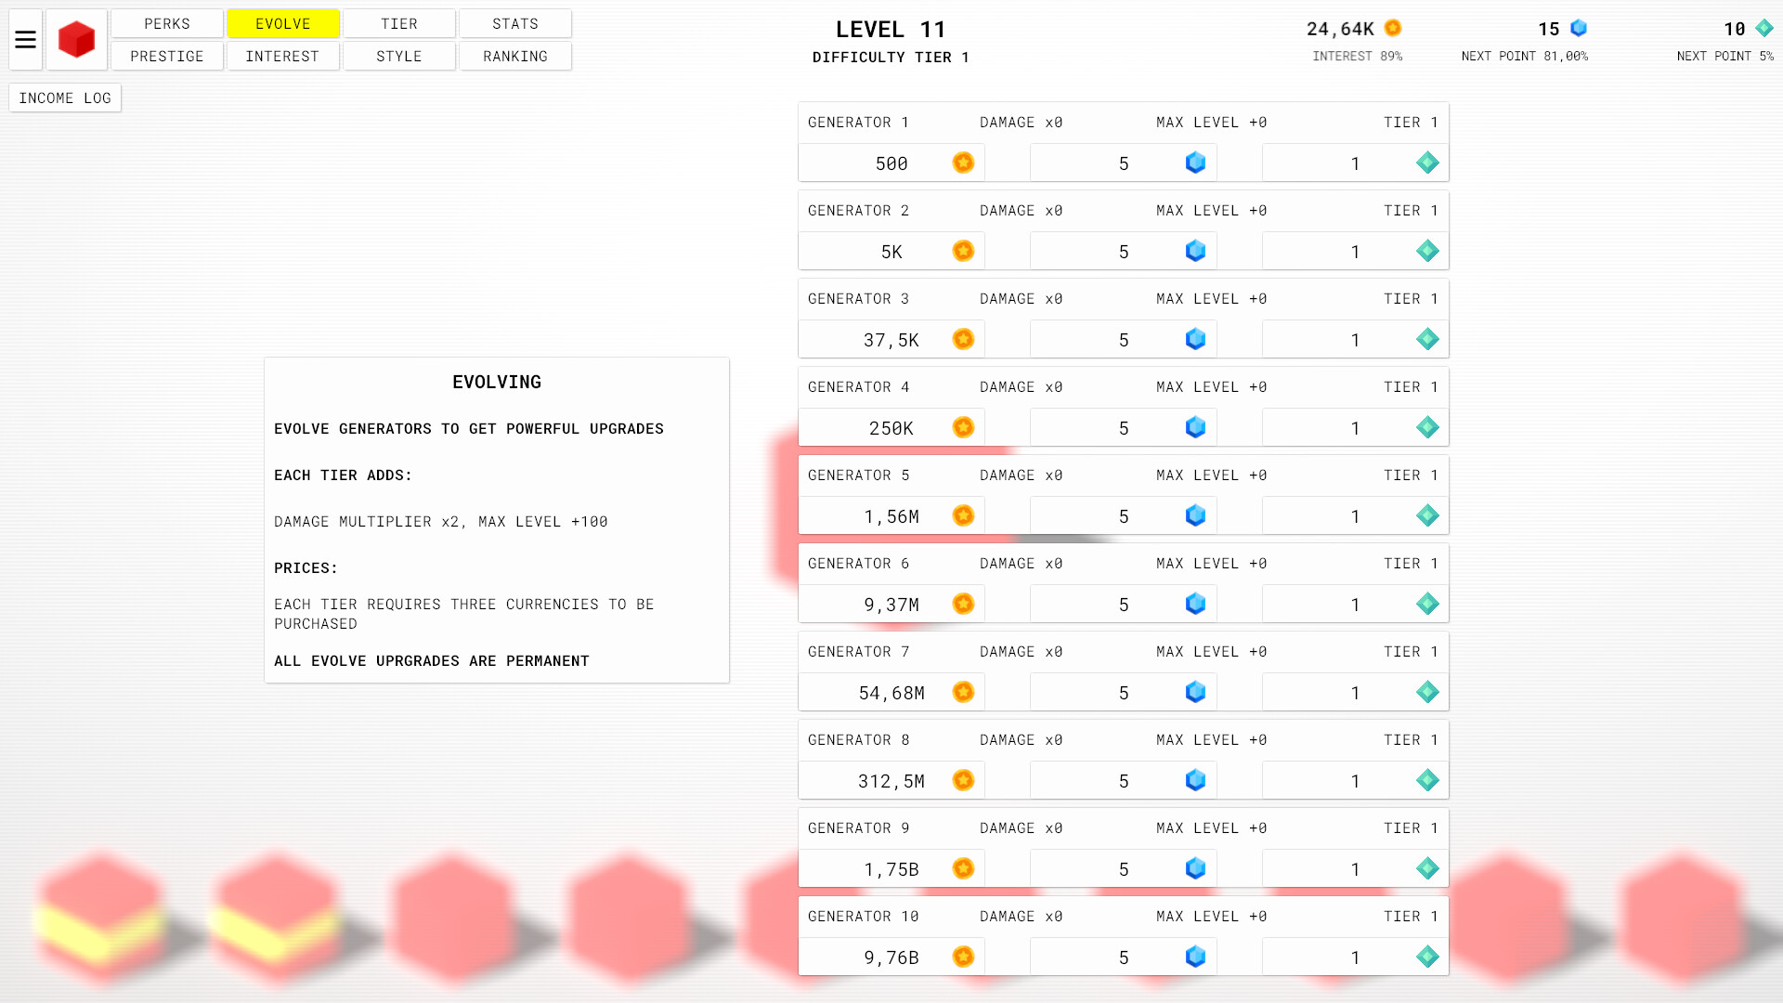Image resolution: width=1783 pixels, height=1003 pixels.
Task: Open the Prestige tab
Action: click(x=167, y=56)
